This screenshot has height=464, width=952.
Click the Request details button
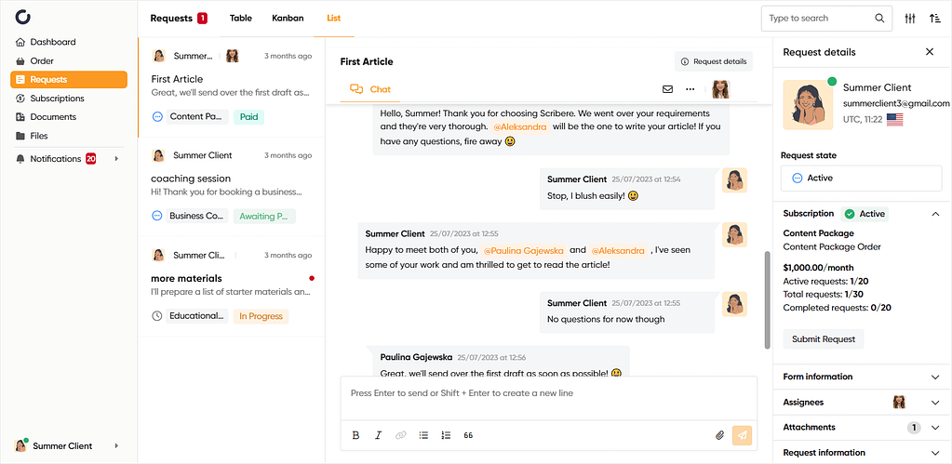tap(714, 61)
